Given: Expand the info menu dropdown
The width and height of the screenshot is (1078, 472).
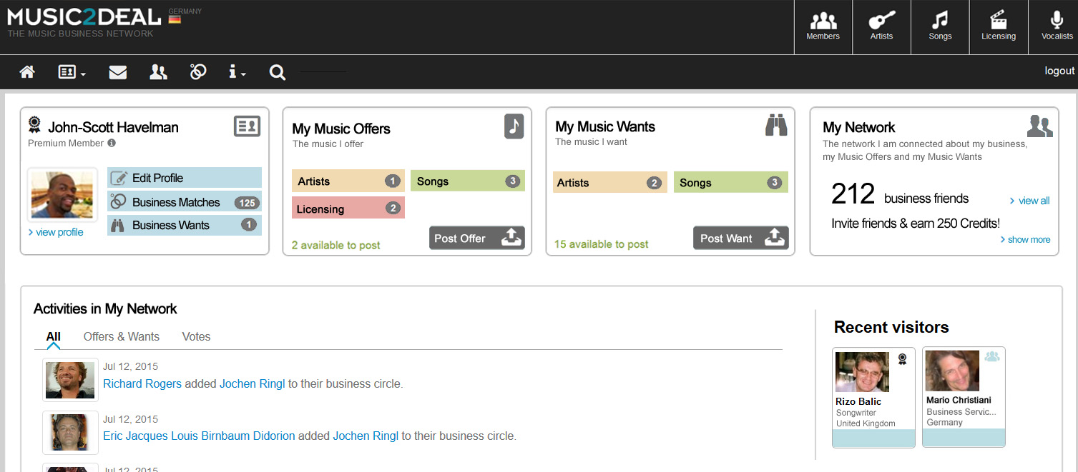Looking at the screenshot, I should pyautogui.click(x=237, y=72).
